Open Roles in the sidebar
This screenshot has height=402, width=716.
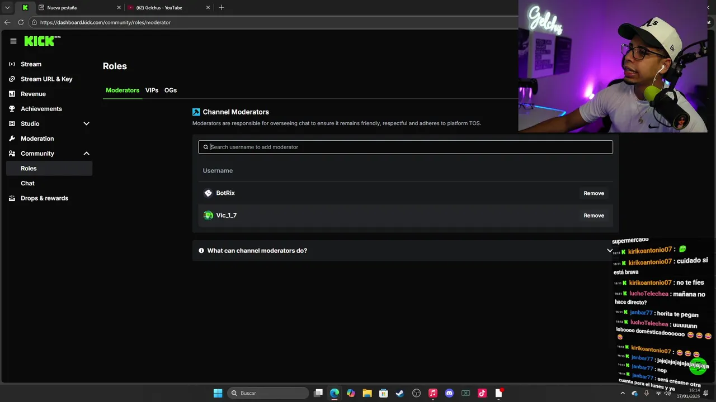click(x=49, y=169)
